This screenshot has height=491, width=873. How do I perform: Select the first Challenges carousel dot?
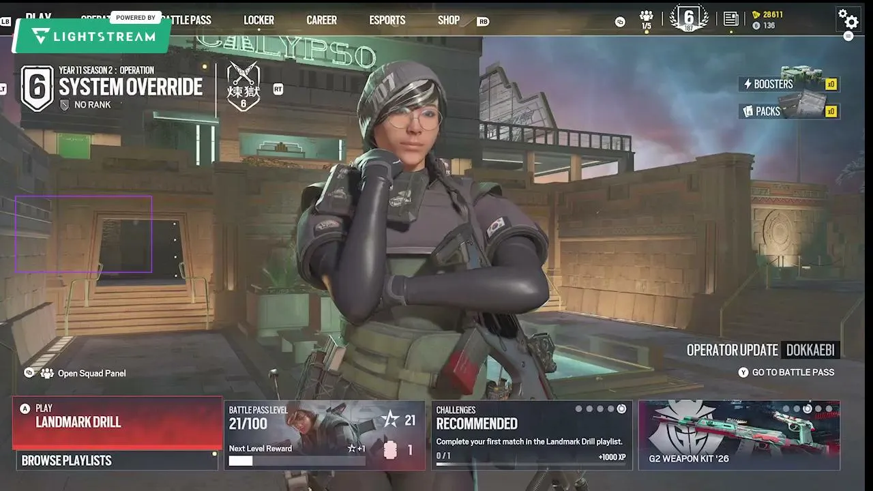578,409
